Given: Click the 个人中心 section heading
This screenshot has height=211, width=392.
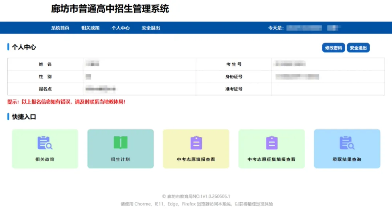Looking at the screenshot, I should pyautogui.click(x=24, y=47).
